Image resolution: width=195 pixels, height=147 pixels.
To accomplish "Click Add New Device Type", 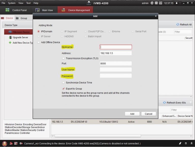I will click(21, 43).
